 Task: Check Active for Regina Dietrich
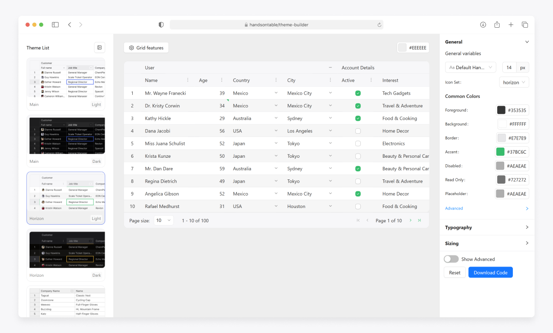(358, 181)
